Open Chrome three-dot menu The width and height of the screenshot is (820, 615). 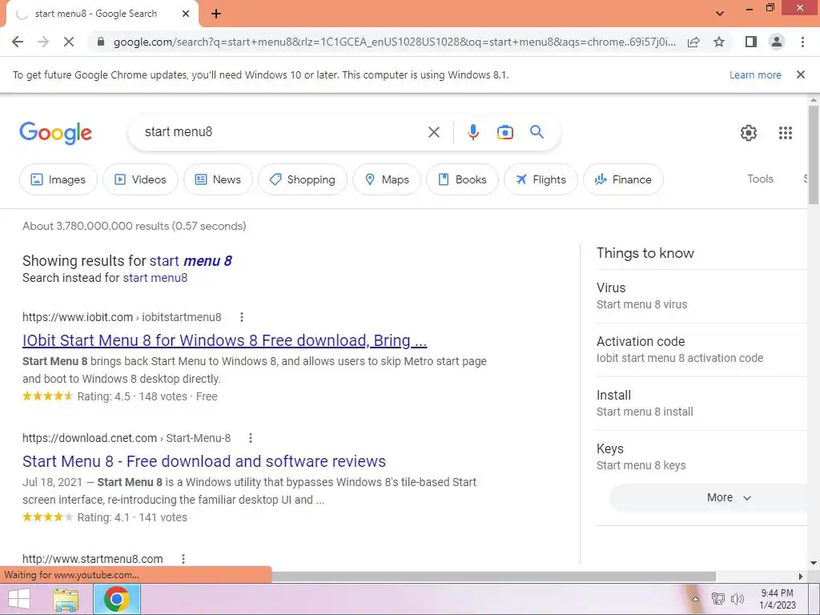coord(802,42)
